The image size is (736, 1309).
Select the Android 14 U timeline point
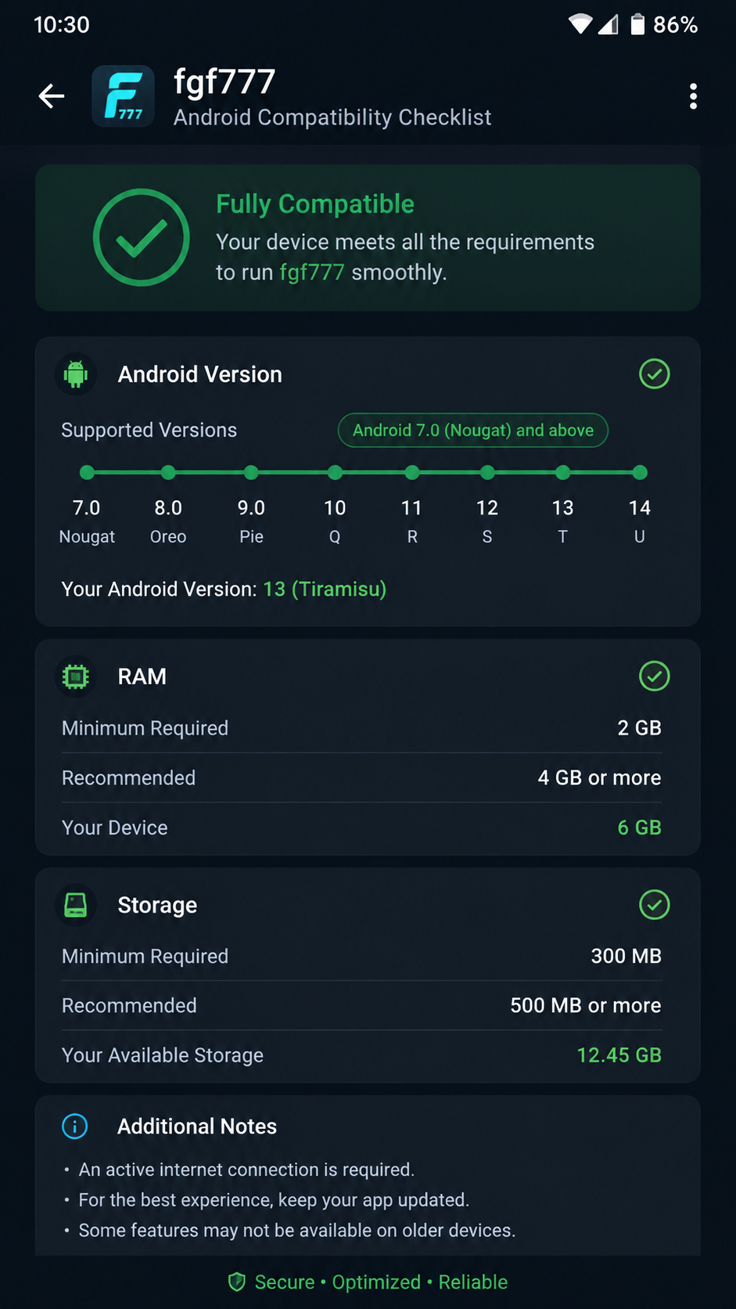[640, 472]
